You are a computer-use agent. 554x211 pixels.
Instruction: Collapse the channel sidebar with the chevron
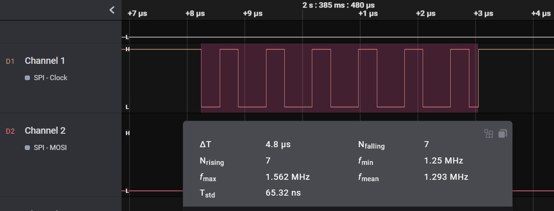pos(112,10)
